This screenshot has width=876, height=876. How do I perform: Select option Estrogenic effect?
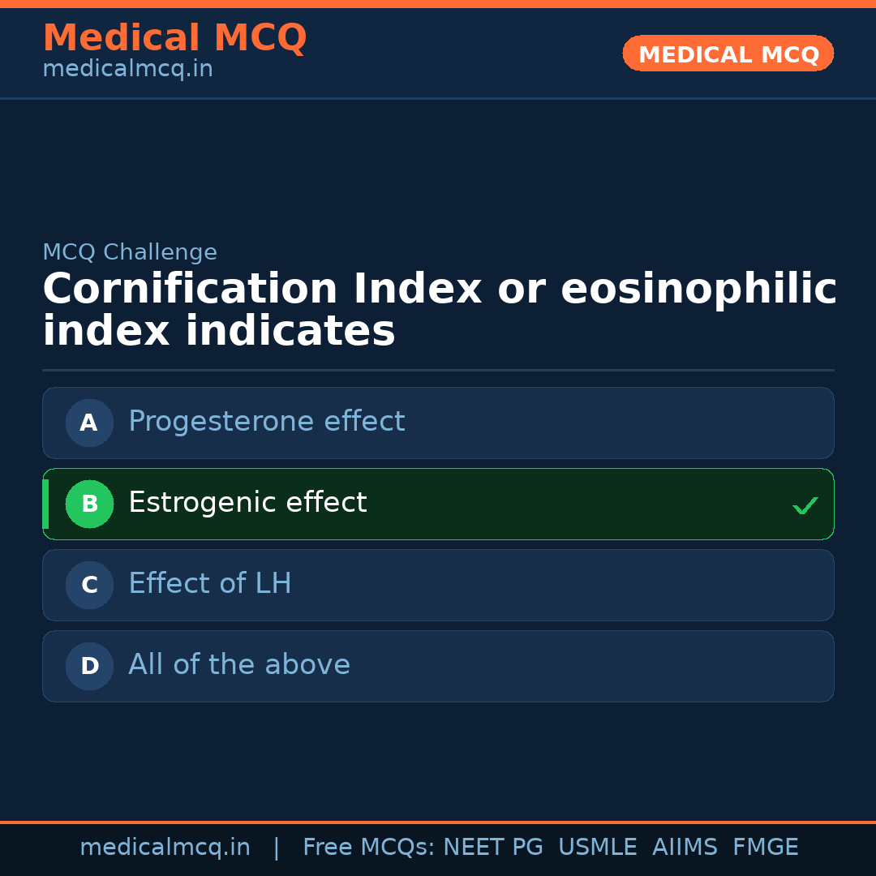pos(247,503)
